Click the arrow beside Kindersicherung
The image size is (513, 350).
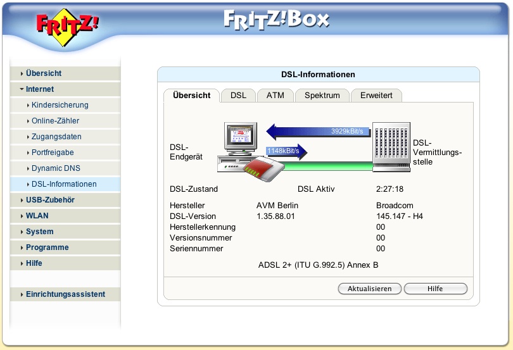[28, 105]
